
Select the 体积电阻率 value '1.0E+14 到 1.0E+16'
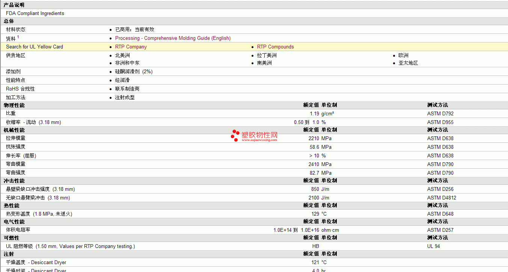pos(297,230)
